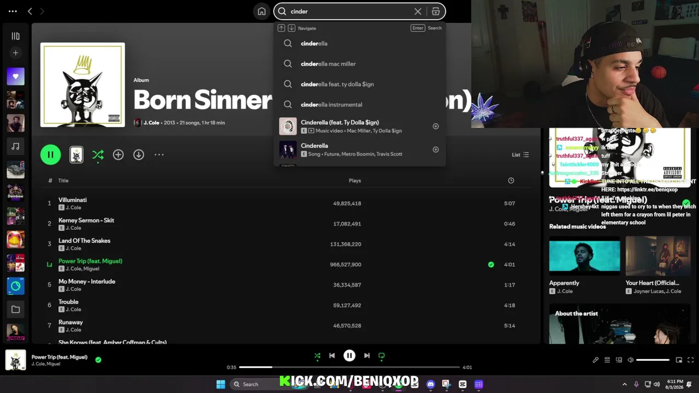Viewport: 699px width, 393px height.
Task: Adjust the Spotify volume slider
Action: point(653,360)
